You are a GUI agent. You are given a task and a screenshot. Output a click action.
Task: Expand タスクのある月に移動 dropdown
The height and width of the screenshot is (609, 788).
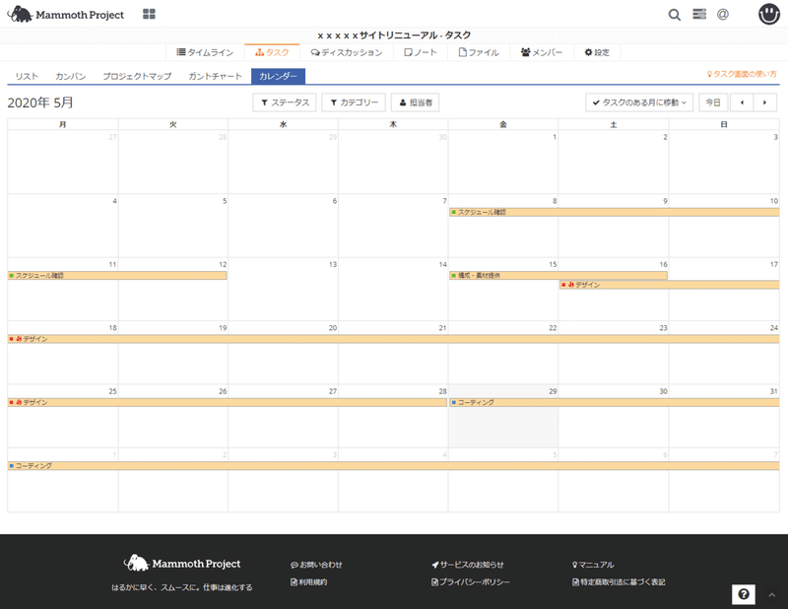click(639, 102)
